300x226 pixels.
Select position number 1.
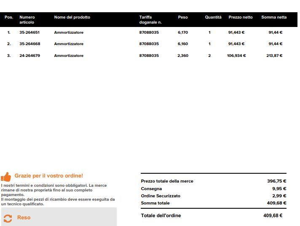pos(9,32)
